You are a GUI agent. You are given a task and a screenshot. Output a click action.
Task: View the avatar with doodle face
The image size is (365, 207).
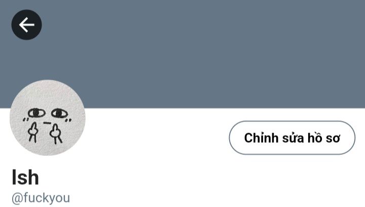48,117
